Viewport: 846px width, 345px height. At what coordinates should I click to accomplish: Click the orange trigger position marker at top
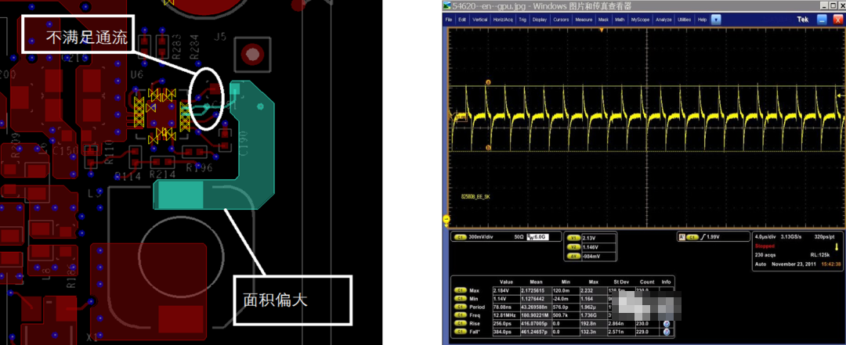601,30
